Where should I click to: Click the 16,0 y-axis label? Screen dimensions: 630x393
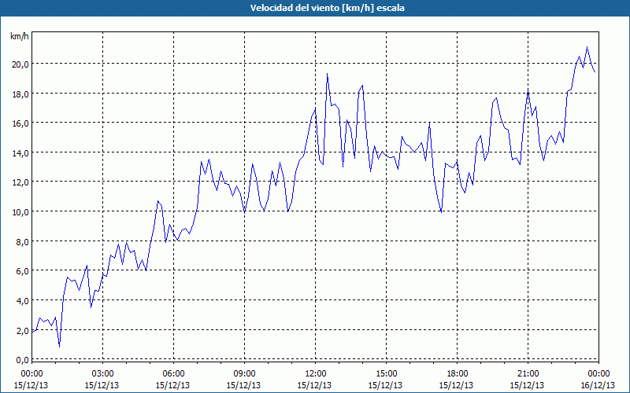20,123
